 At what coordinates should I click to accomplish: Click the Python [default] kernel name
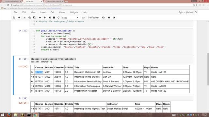click(186, 12)
